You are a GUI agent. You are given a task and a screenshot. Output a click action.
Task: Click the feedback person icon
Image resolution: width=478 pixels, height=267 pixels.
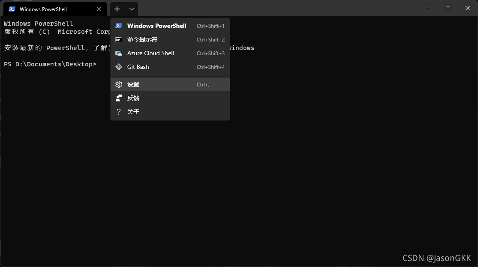tap(119, 98)
